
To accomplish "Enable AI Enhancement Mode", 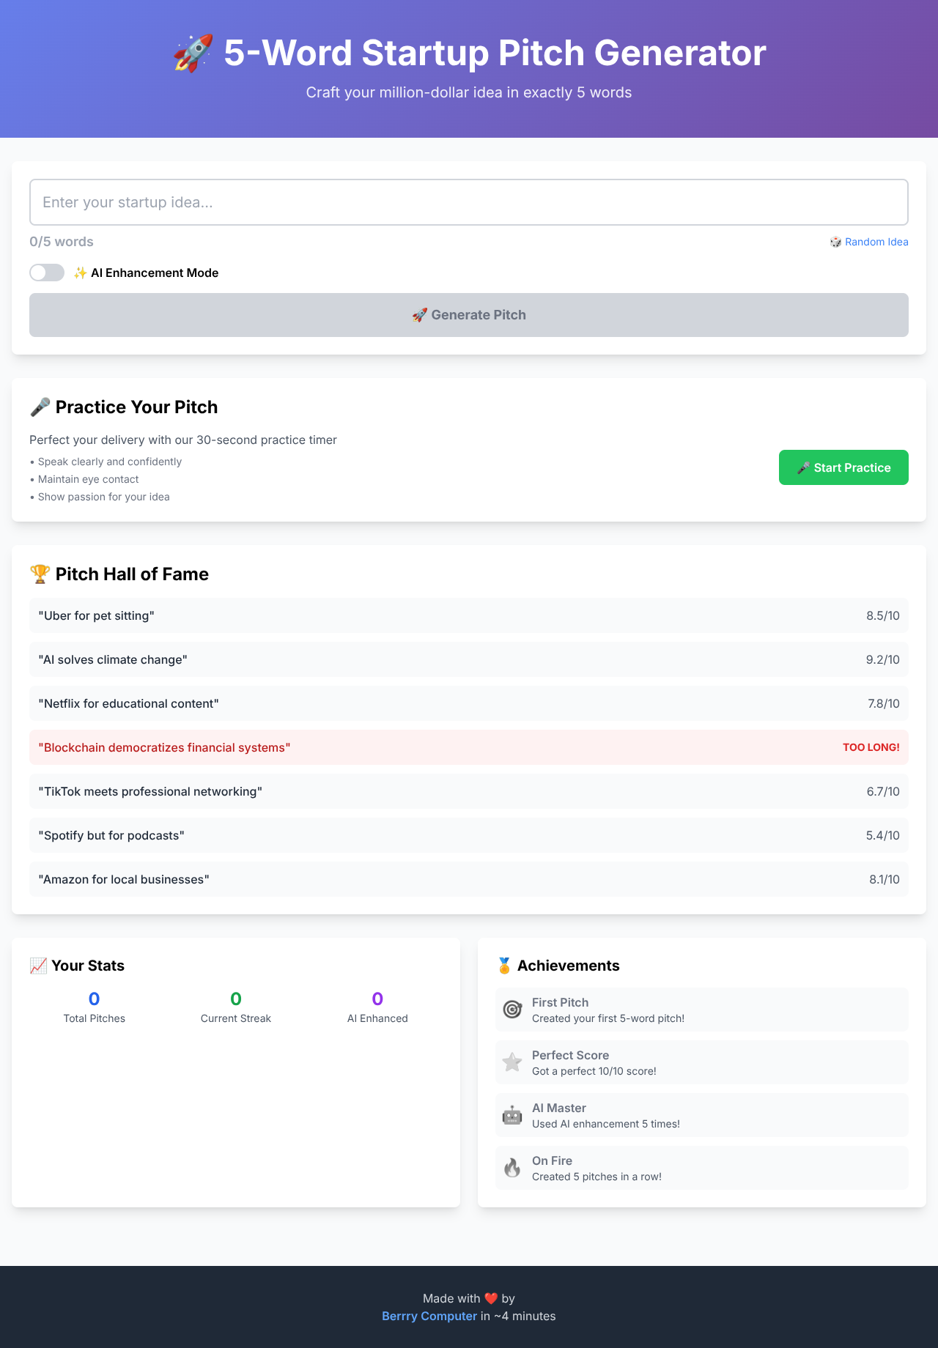I will [x=46, y=273].
